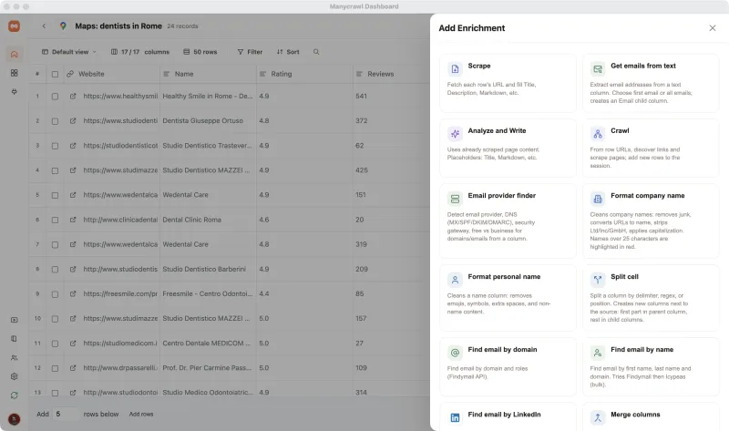Open the Sort options
This screenshot has height=431, width=729.
[288, 52]
